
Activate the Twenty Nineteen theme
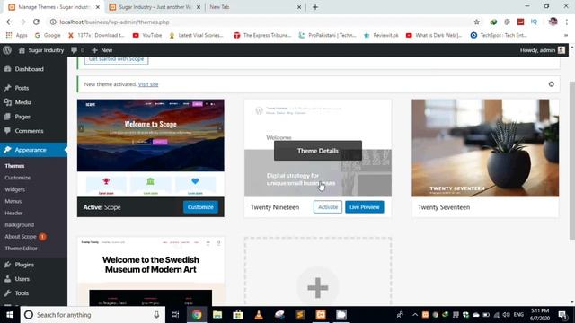pyautogui.click(x=328, y=207)
